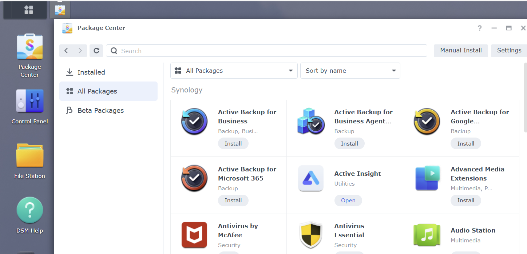Go forward with the right arrow button

coord(80,51)
